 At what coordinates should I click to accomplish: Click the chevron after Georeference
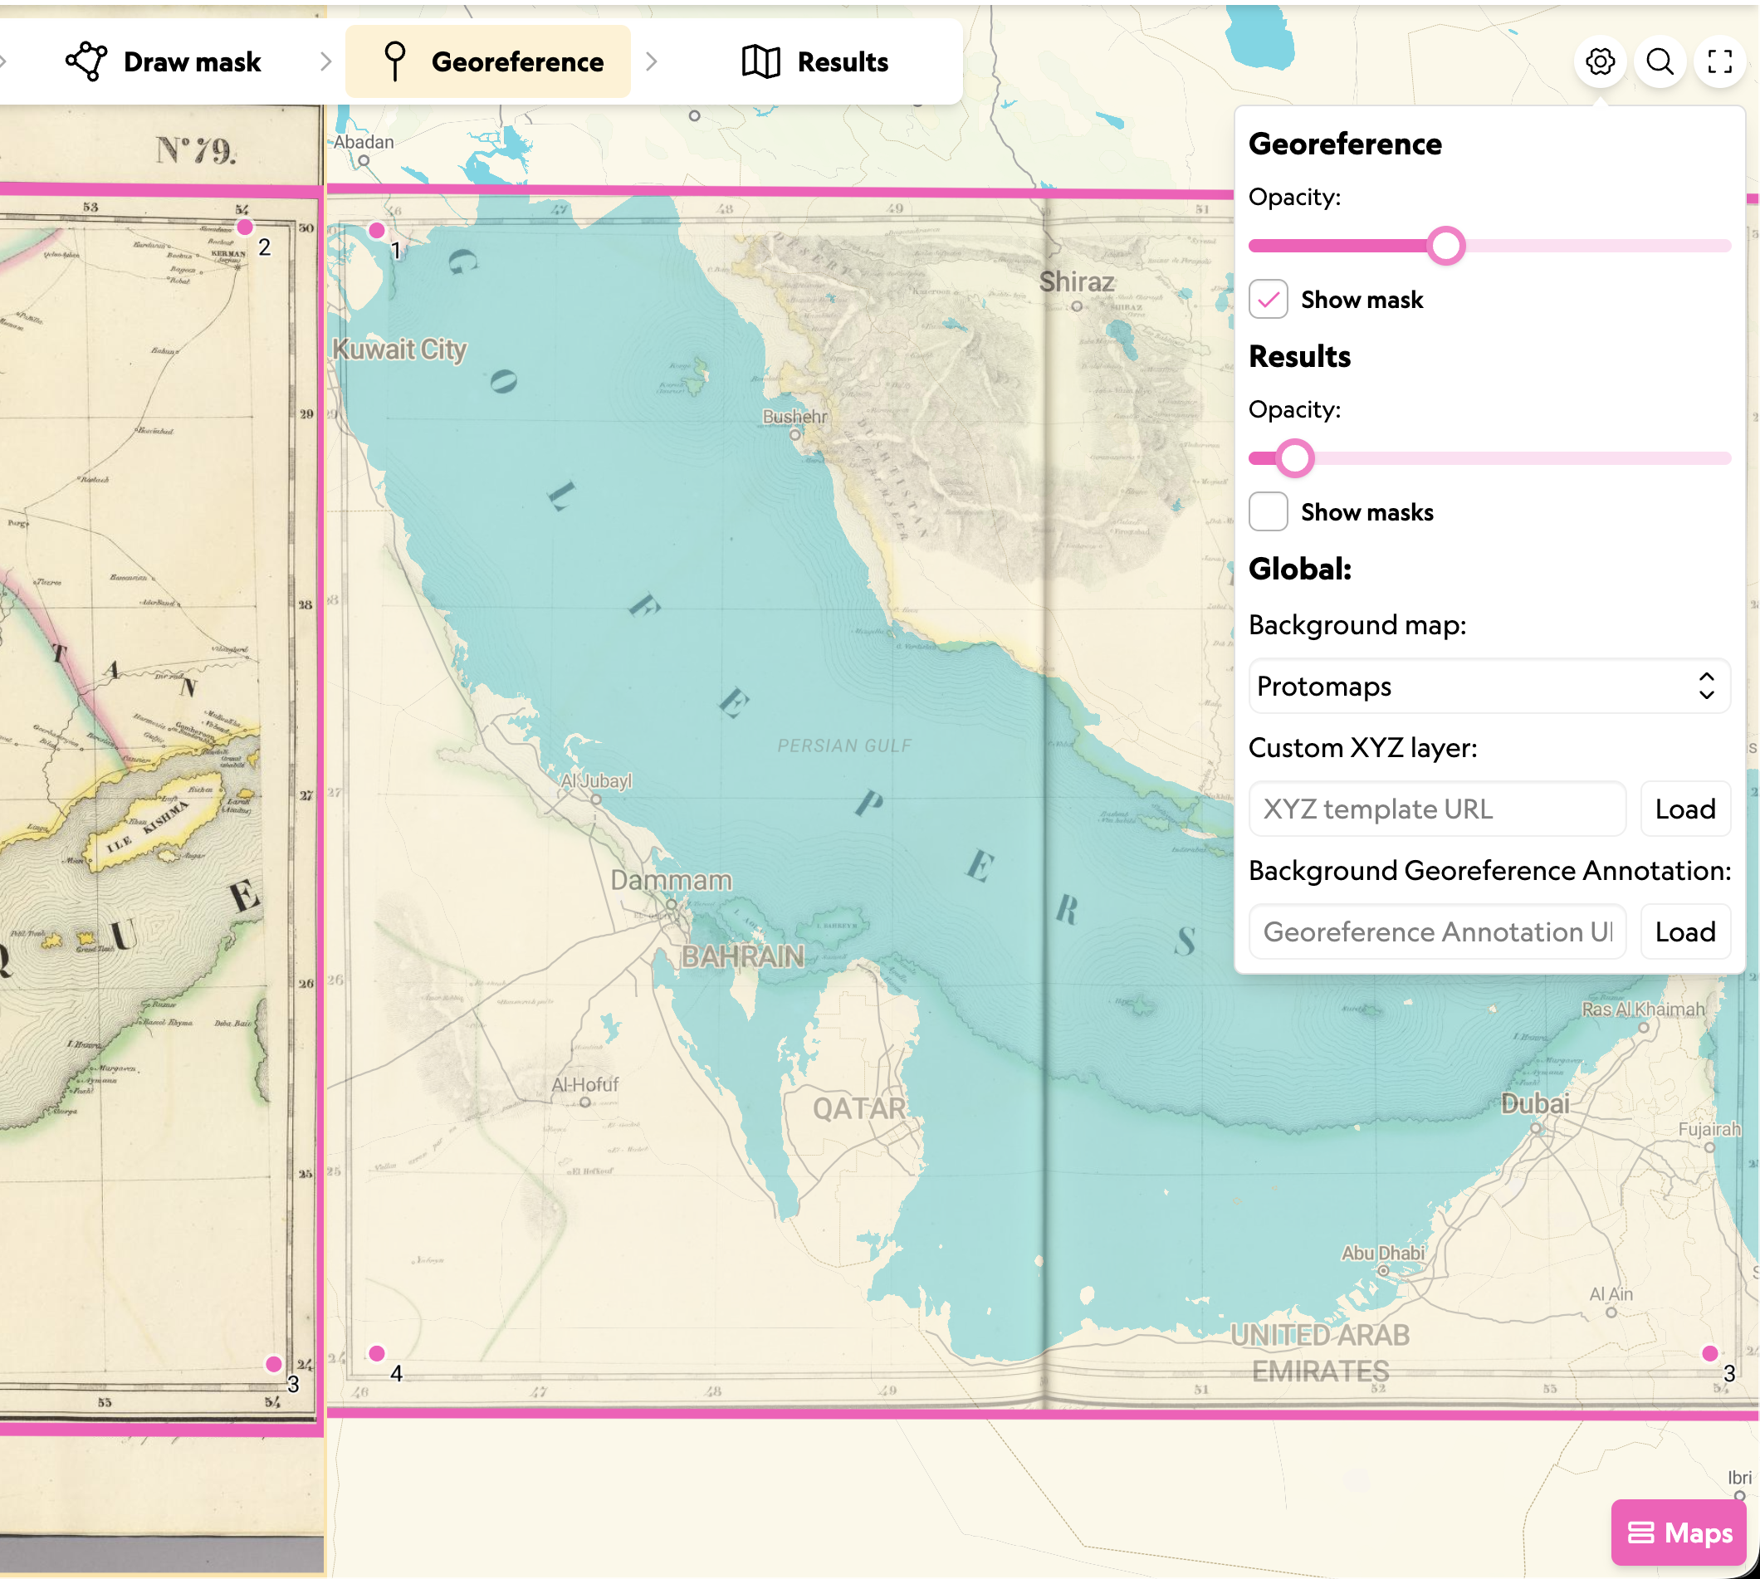coord(652,61)
